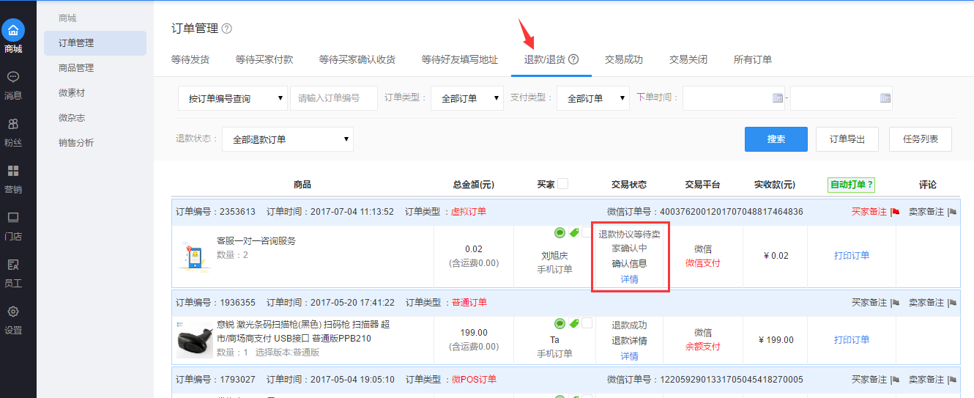Screen dimensions: 974x398
Task: Check the box for buyer Ta's order
Action: (x=587, y=323)
